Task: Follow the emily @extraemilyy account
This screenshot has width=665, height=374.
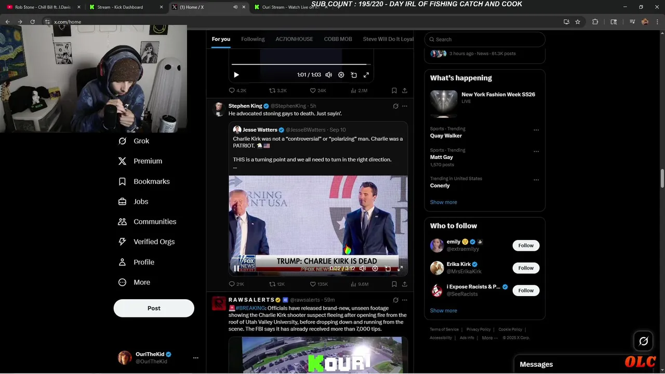Action: (x=526, y=245)
